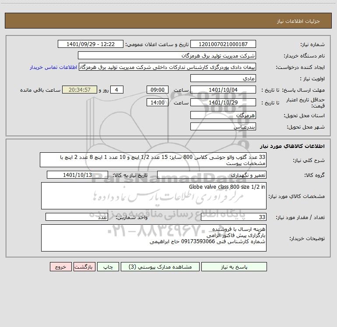Click the announcement date field 1401/09/29 - 12:22
The width and height of the screenshot is (337, 327).
pyautogui.click(x=91, y=44)
